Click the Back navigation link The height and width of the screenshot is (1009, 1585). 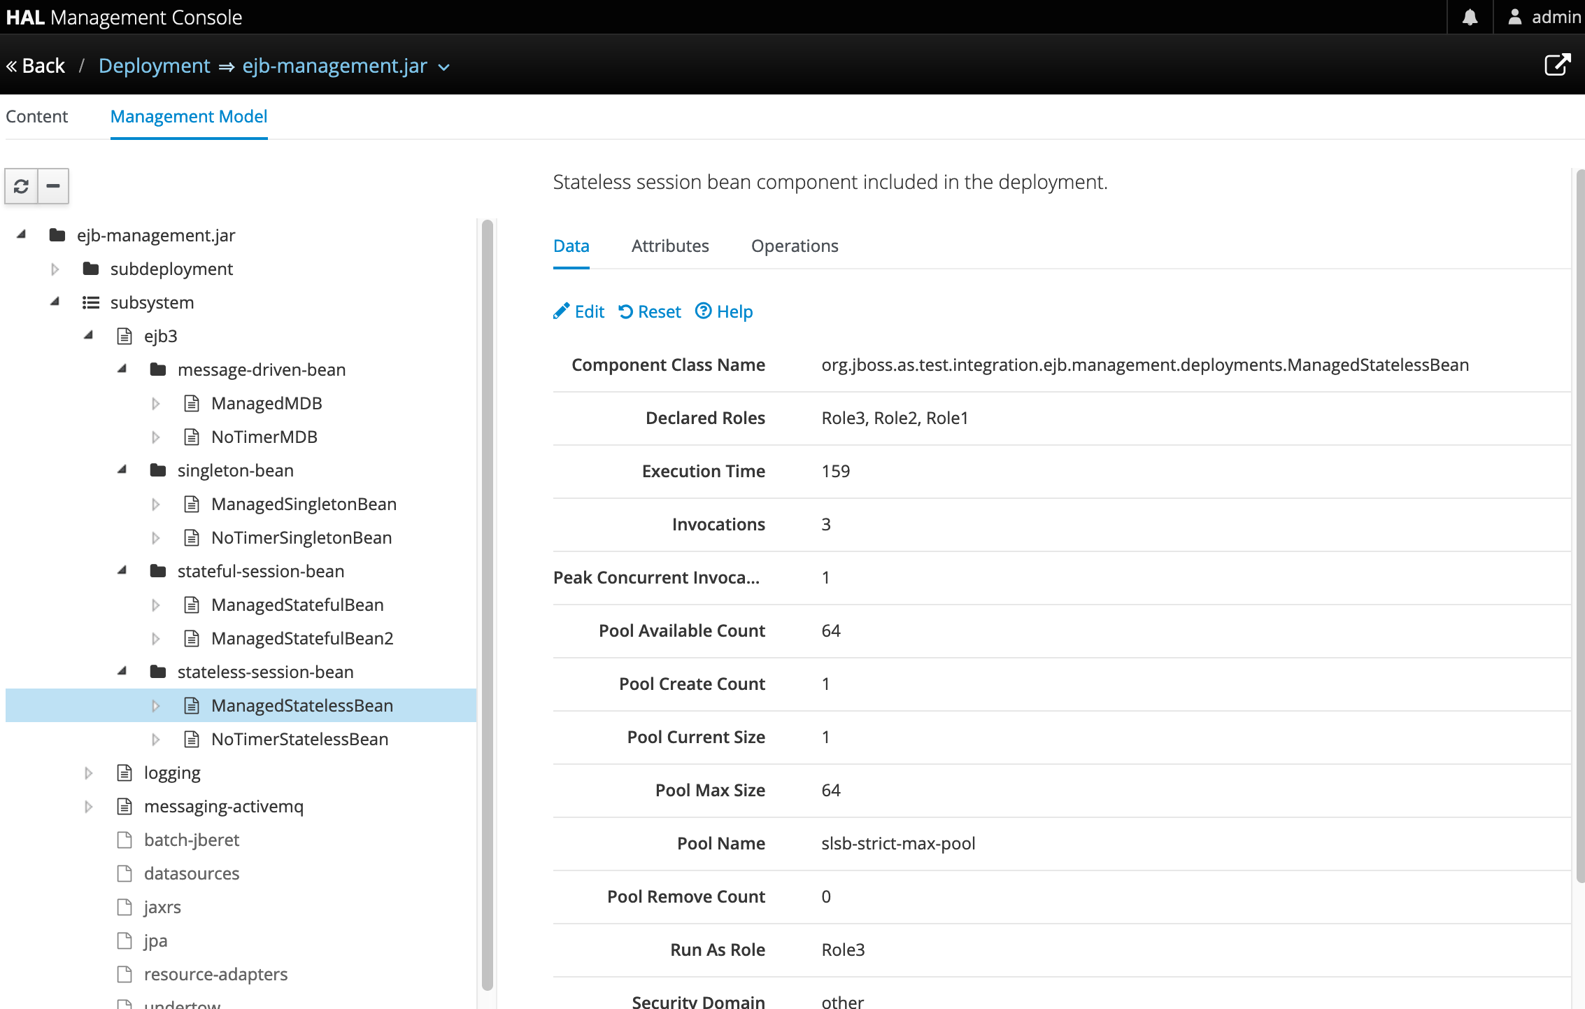(x=35, y=64)
